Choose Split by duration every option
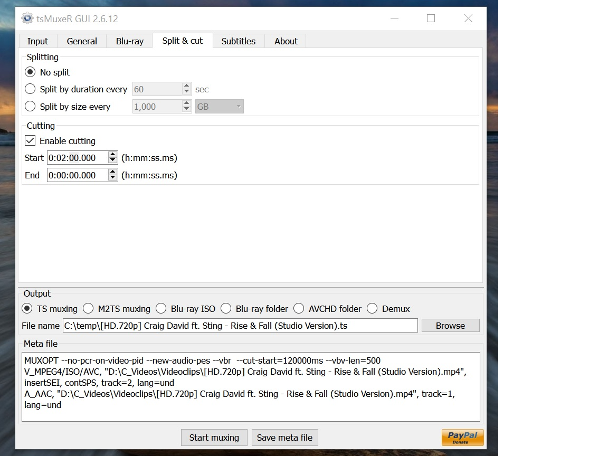This screenshot has height=456, width=608. pyautogui.click(x=30, y=89)
